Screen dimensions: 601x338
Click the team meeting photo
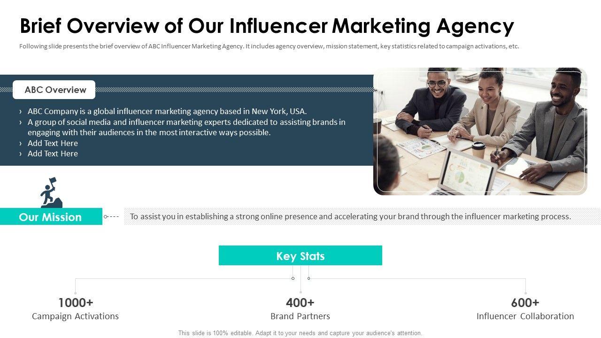pyautogui.click(x=480, y=131)
